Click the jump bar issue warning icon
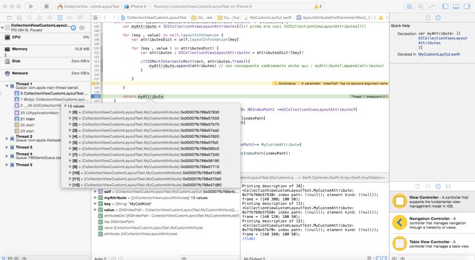 [381, 18]
